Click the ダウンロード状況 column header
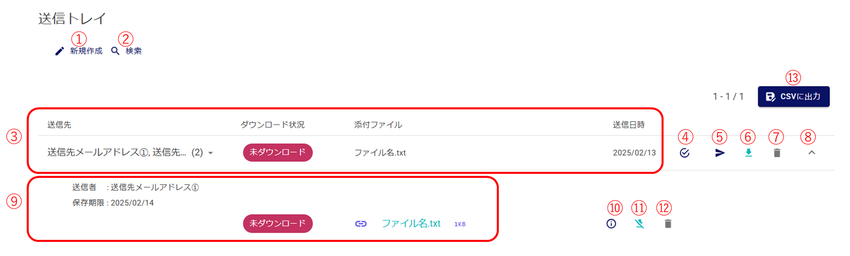Image resolution: width=850 pixels, height=256 pixels. pyautogui.click(x=272, y=124)
